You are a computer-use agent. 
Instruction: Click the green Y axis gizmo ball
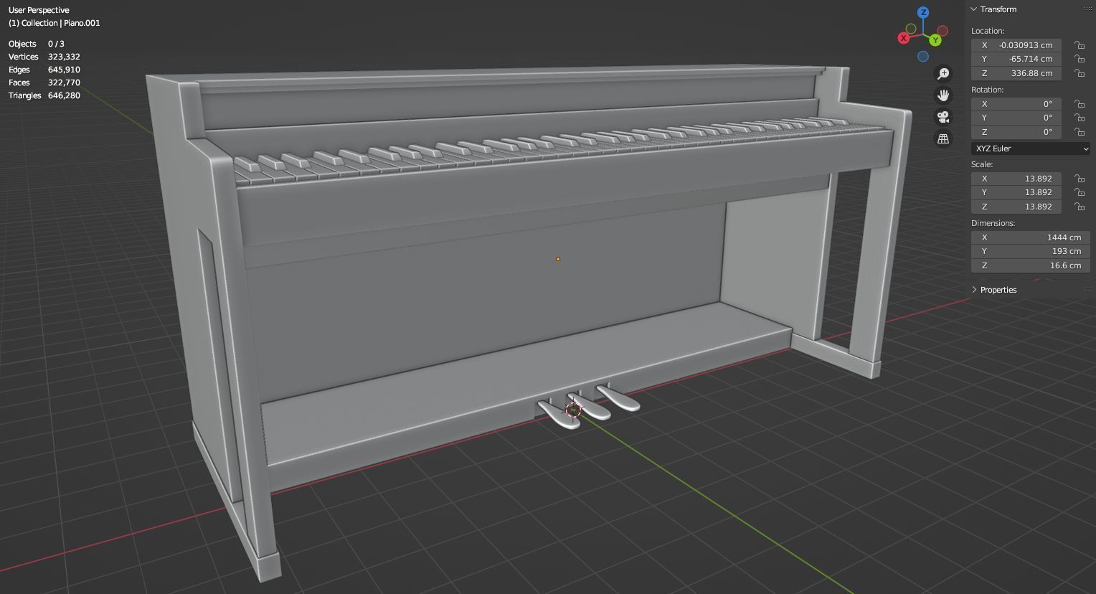point(935,40)
